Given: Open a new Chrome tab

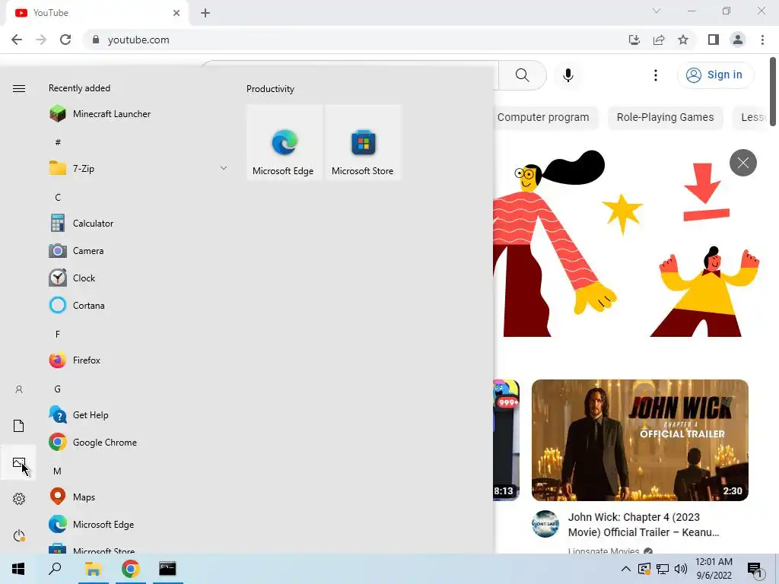Looking at the screenshot, I should coord(205,13).
